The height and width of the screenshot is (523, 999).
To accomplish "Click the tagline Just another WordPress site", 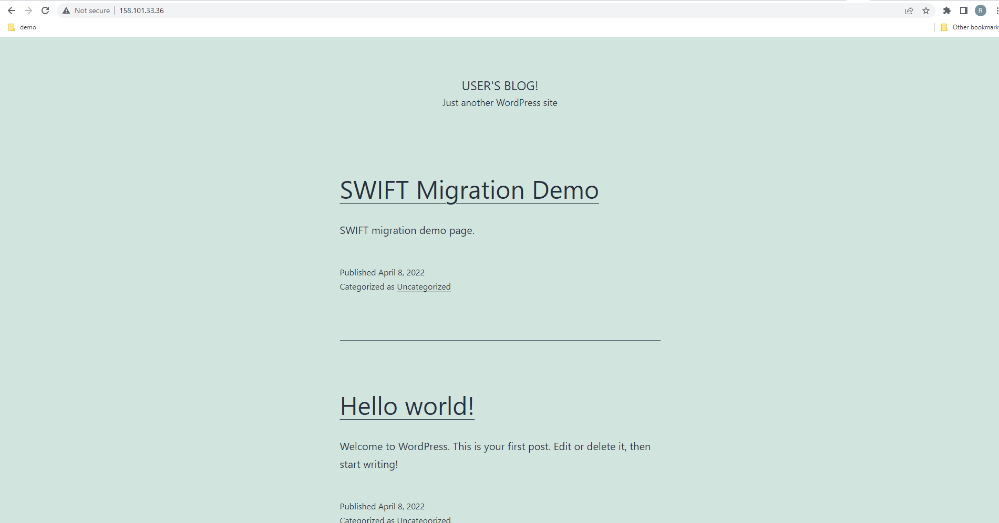I will (x=500, y=103).
